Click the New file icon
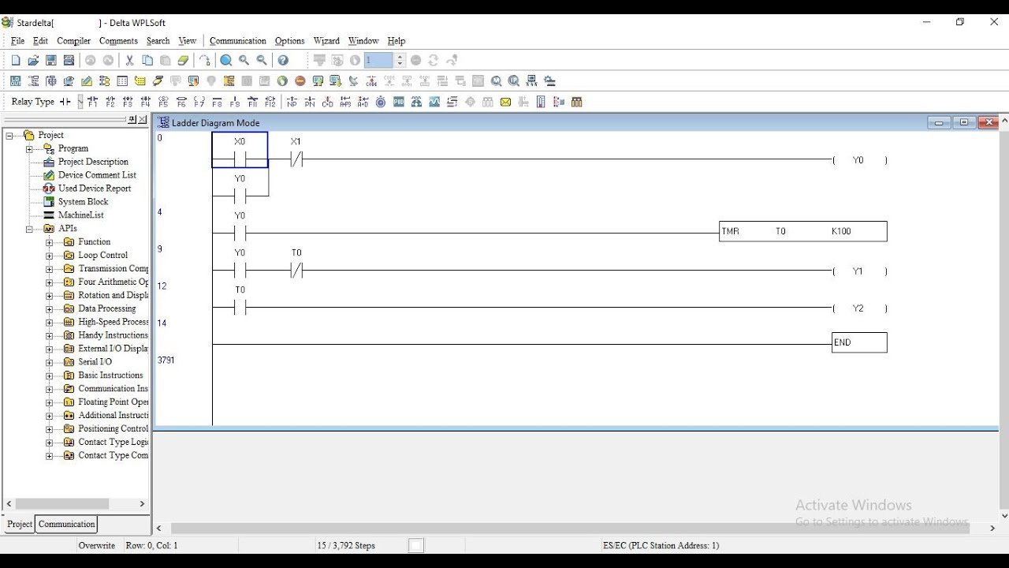The image size is (1009, 568). tap(16, 60)
